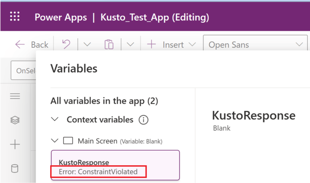Image resolution: width=310 pixels, height=183 pixels.
Task: Open the Open Sans font dropdown
Action: pyautogui.click(x=255, y=45)
